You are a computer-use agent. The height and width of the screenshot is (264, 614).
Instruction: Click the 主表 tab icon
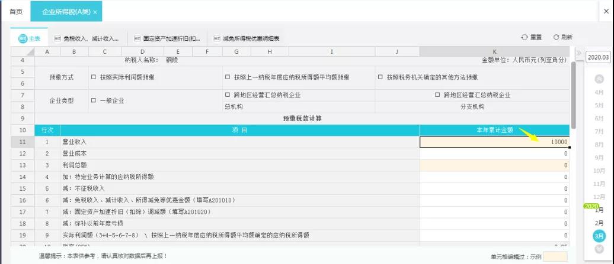[x=23, y=38]
